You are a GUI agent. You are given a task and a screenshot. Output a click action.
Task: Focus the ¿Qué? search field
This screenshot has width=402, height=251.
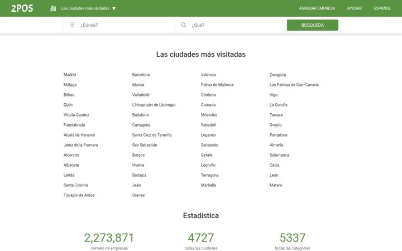(231, 25)
